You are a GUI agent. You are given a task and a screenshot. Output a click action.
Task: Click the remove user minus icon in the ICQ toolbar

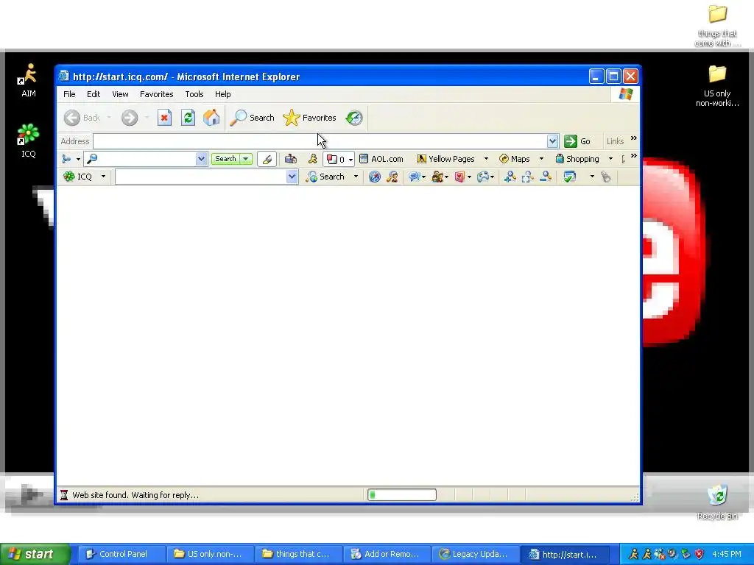546,177
